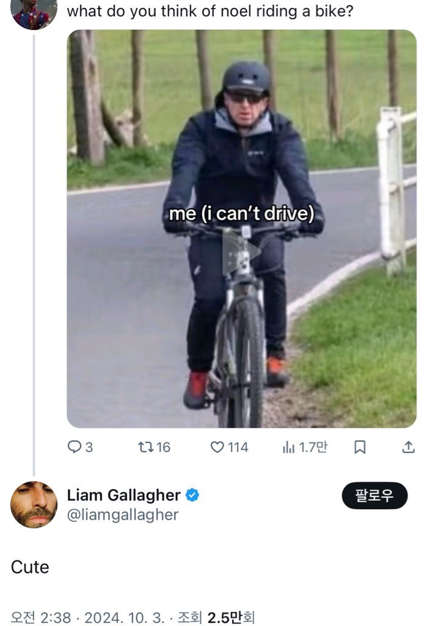Image resolution: width=427 pixels, height=626 pixels.
Task: Like the bike tweet with the heart icon
Action: coord(217,447)
